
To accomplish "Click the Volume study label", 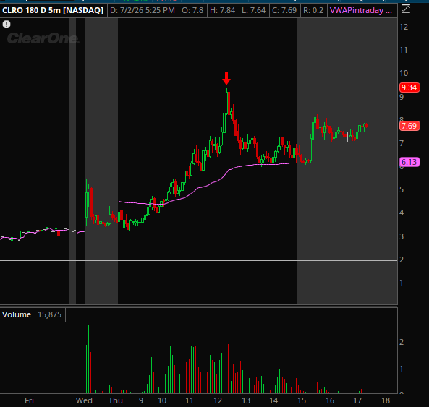I will click(17, 314).
